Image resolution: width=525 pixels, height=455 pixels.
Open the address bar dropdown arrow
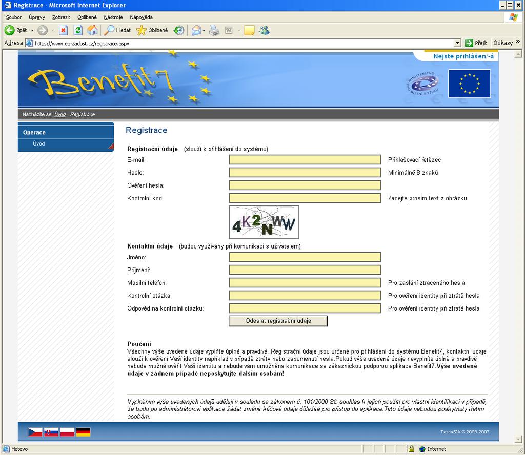point(458,43)
